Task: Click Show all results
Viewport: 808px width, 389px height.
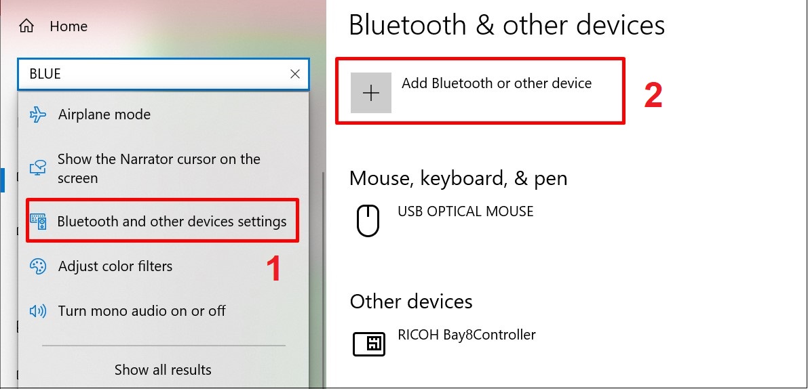Action: [163, 370]
